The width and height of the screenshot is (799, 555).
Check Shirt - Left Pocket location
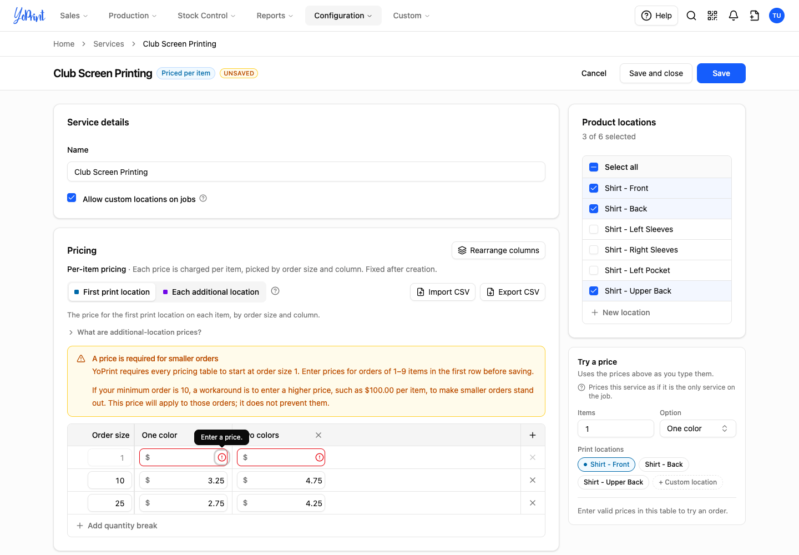point(594,270)
